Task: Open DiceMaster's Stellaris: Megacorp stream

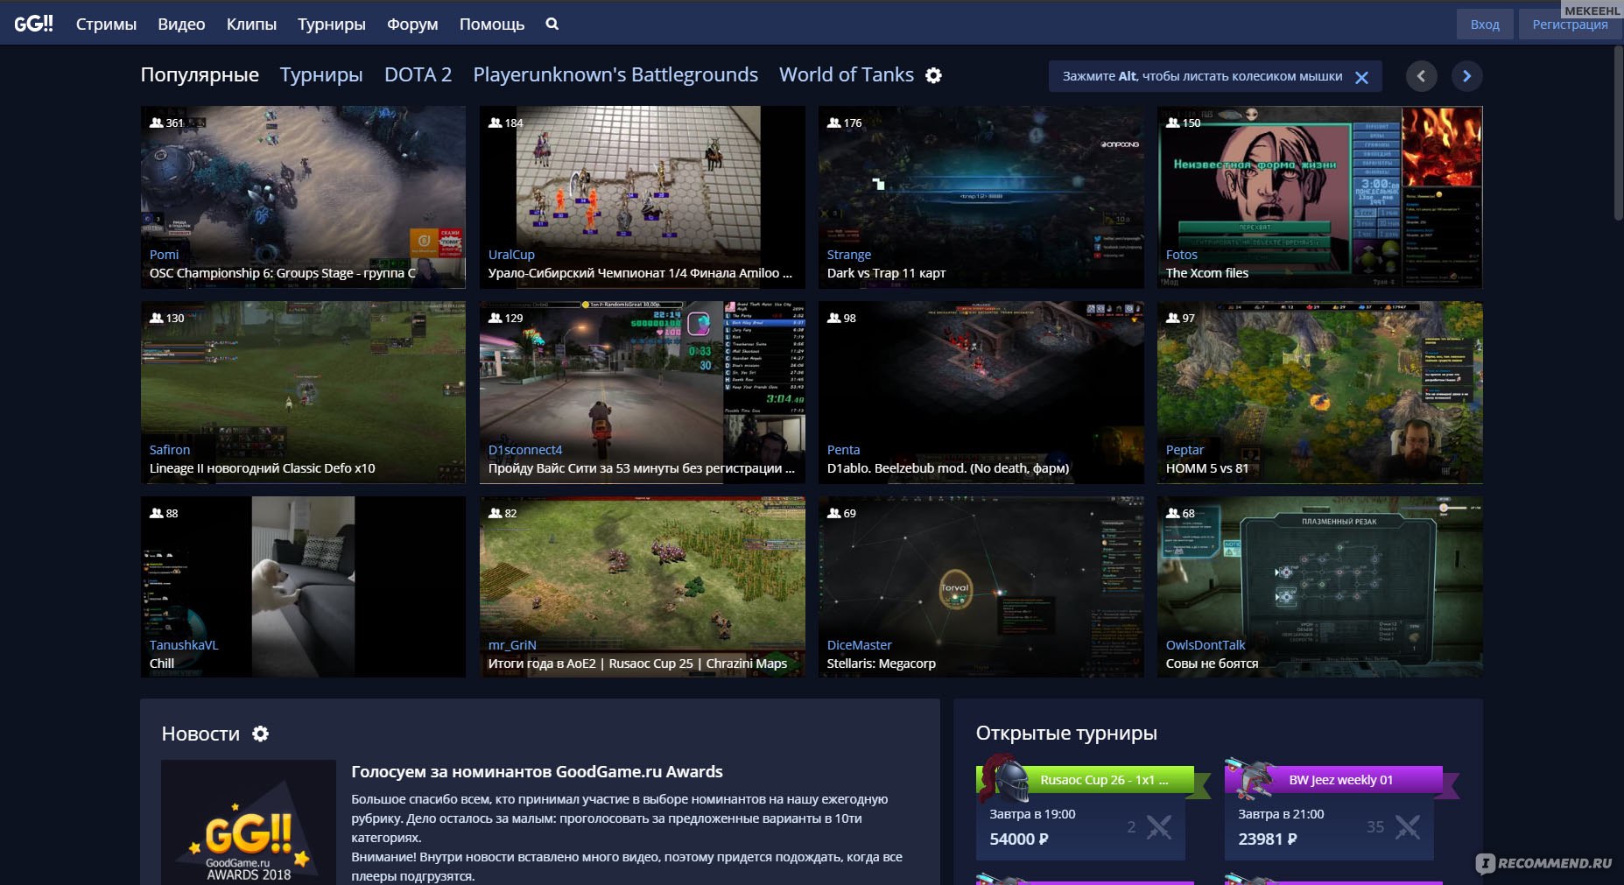Action: (x=981, y=586)
